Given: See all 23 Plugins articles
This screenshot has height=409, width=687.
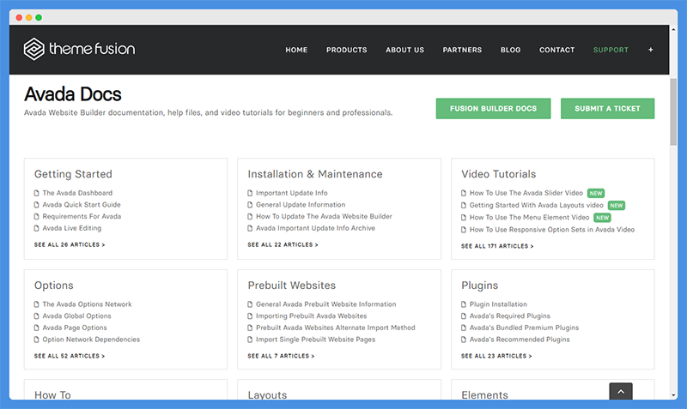Looking at the screenshot, I should pyautogui.click(x=496, y=356).
